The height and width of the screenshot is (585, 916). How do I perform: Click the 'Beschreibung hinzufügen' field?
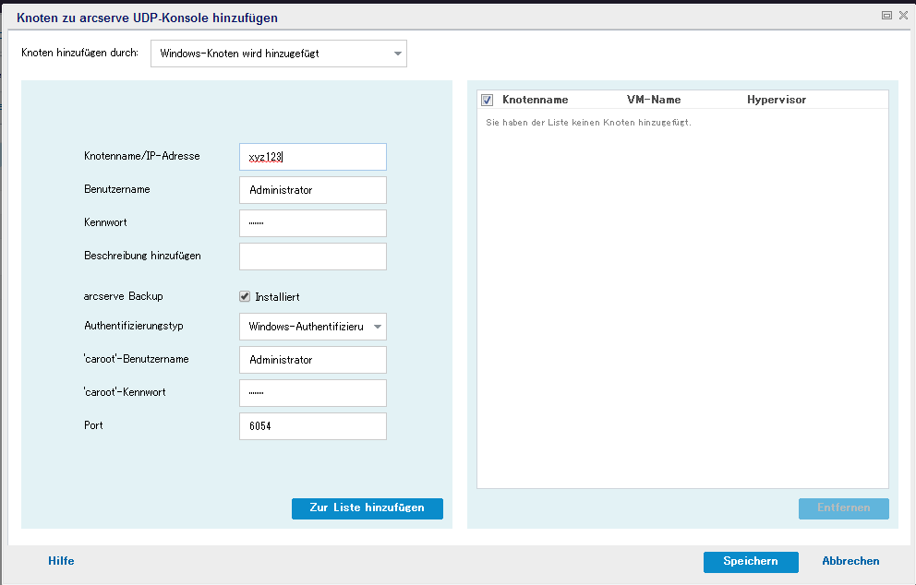[x=312, y=257]
